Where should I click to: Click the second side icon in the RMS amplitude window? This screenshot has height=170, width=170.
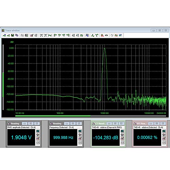click(38, 135)
